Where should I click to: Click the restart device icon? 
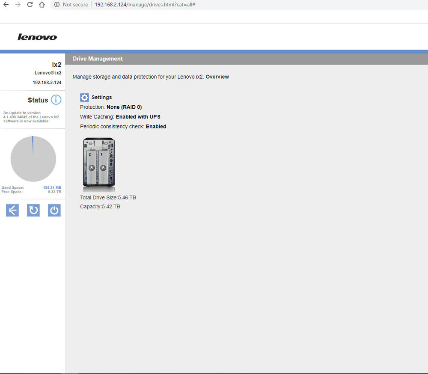click(x=33, y=210)
